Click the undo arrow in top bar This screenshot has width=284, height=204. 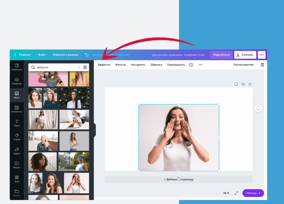(87, 55)
